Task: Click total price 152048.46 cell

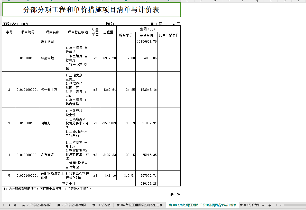Action: (146, 89)
